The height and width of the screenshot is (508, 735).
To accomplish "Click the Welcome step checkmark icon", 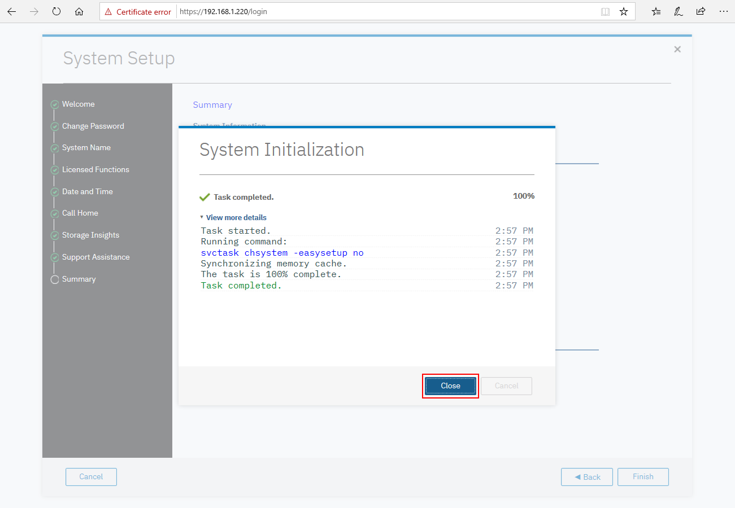I will (55, 104).
